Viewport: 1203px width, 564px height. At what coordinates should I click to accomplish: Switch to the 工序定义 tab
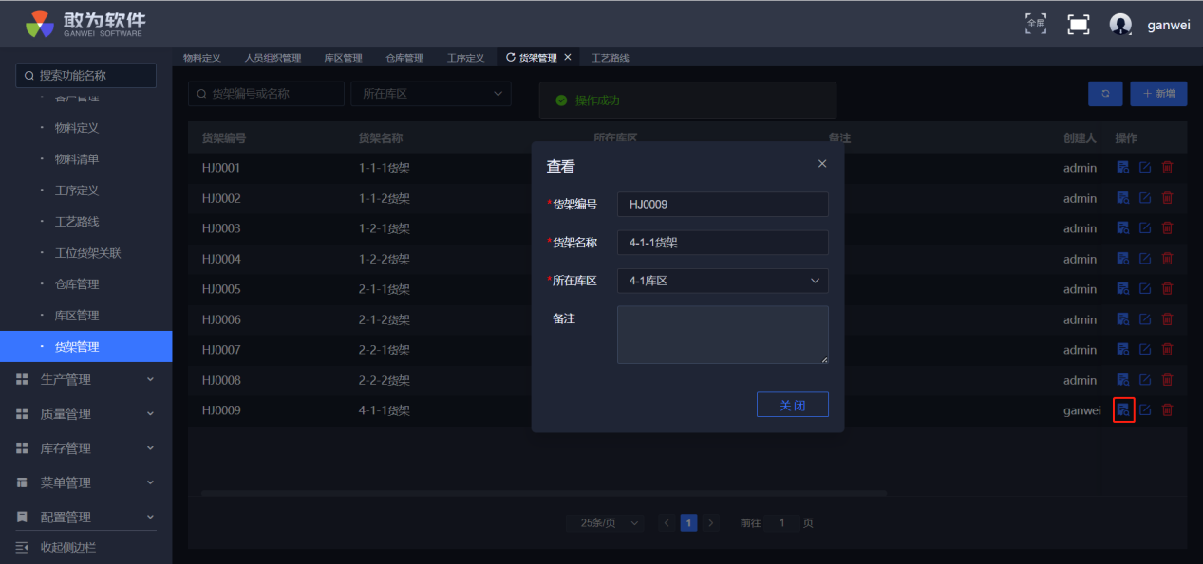click(466, 58)
